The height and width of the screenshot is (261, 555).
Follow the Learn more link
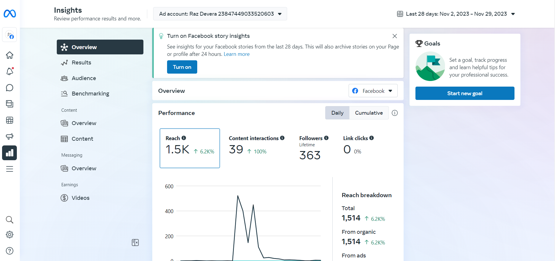[x=237, y=54]
